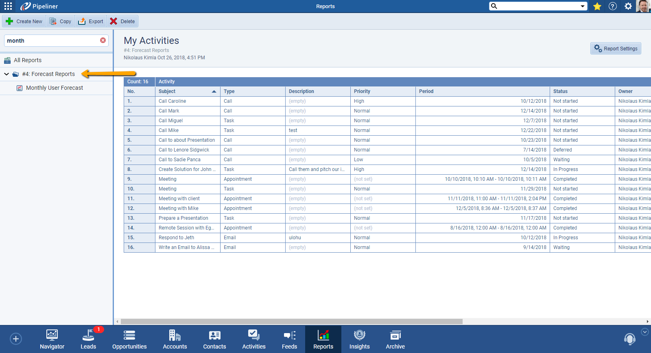Click the favorites star icon
Image resolution: width=651 pixels, height=353 pixels.
[x=597, y=6]
